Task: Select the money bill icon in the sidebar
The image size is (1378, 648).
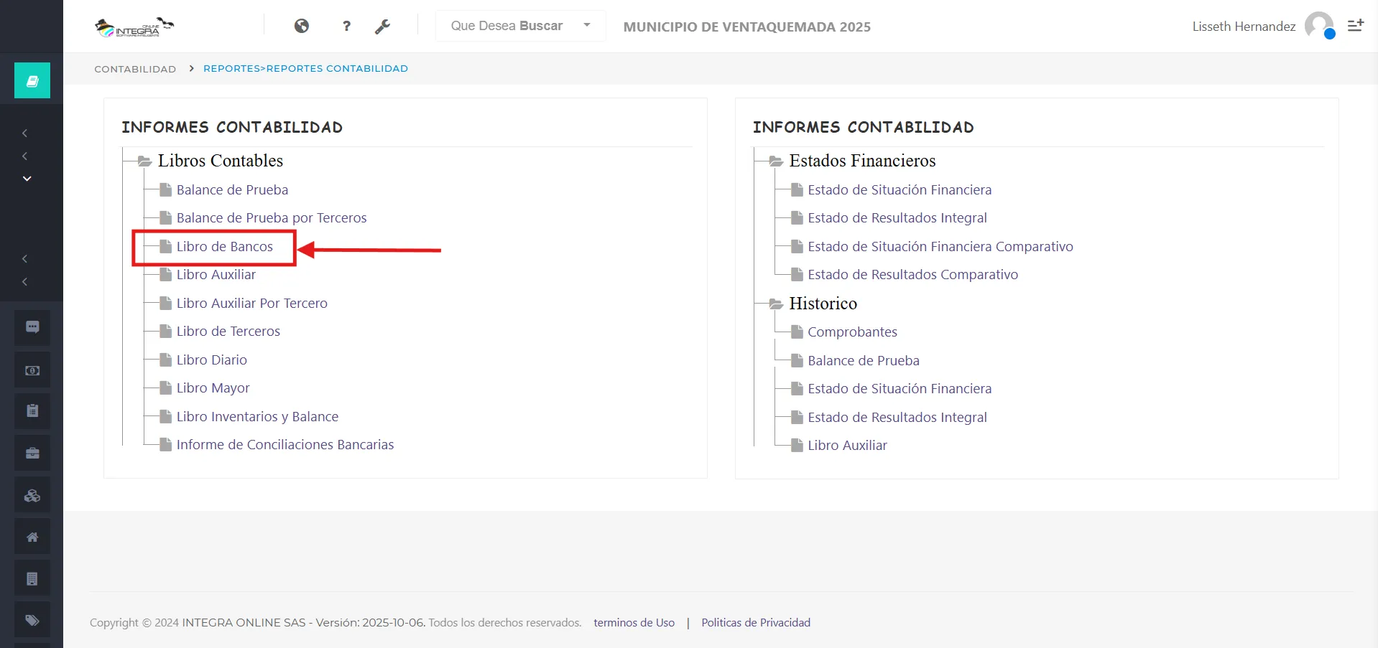Action: pyautogui.click(x=32, y=370)
